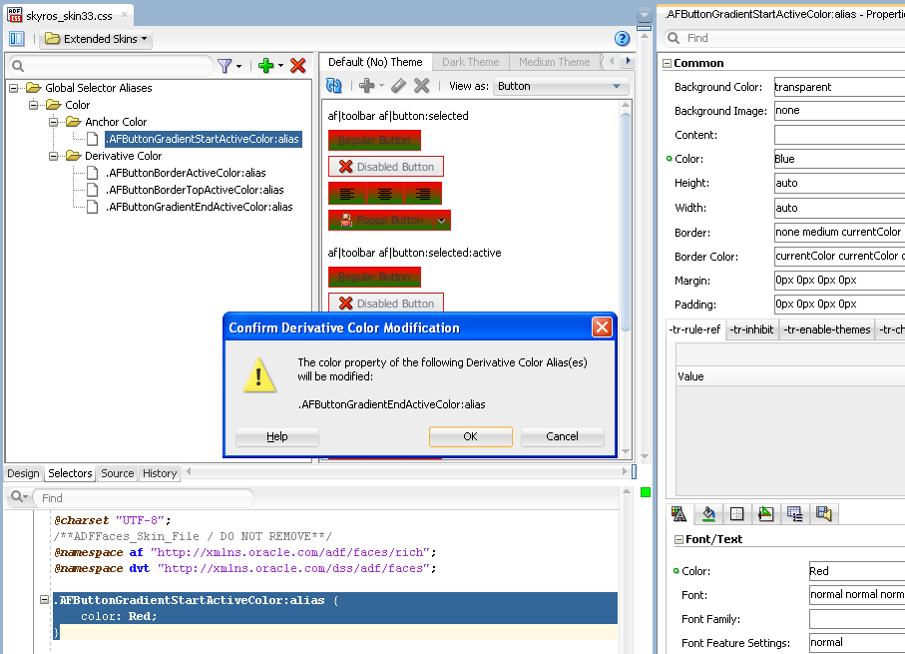Click the theme tabs scroll right arrow
Screen dimensions: 905x654
pos(629,61)
